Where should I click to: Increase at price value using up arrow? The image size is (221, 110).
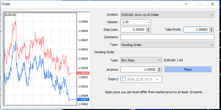(159, 68)
